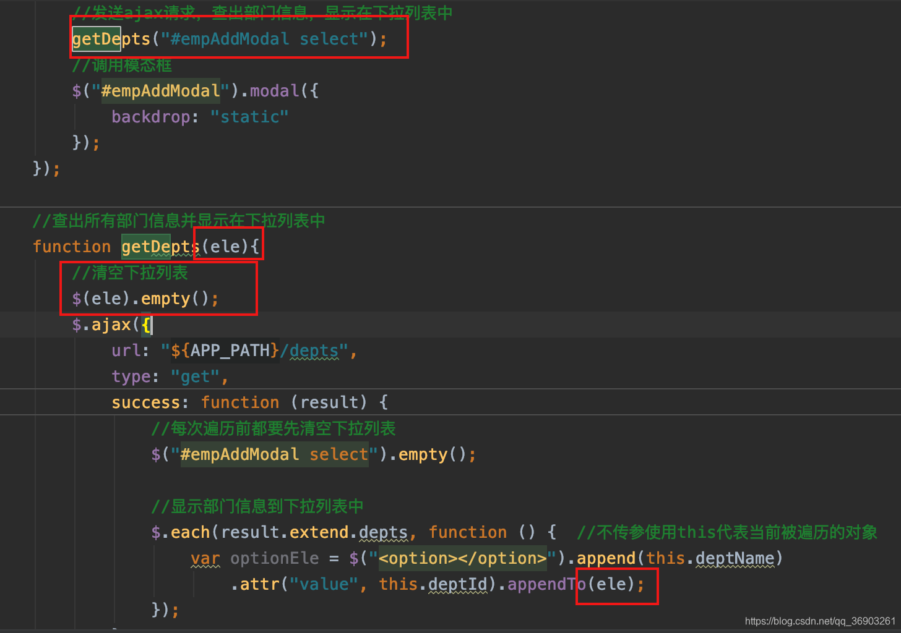Click the "static" string value
This screenshot has width=901, height=633.
click(249, 117)
